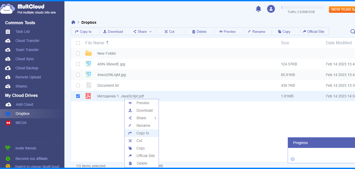Click the Dropbox breadcrumb label
This screenshot has width=355, height=169.
coord(89,22)
